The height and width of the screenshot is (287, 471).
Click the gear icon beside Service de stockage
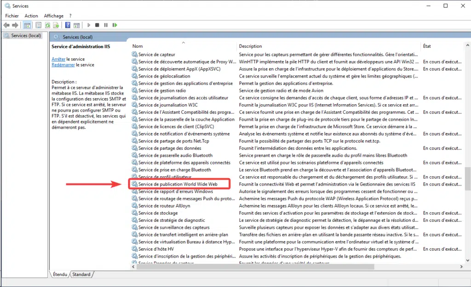(x=135, y=213)
